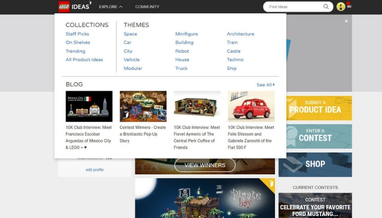Open On Shelves collection

point(77,43)
